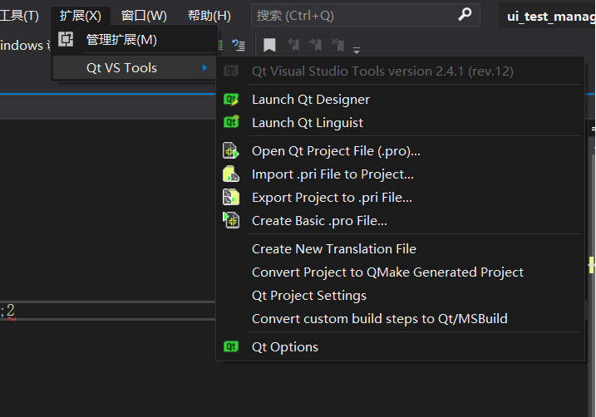Open Qt Project Settings
The width and height of the screenshot is (596, 417).
(x=401, y=295)
